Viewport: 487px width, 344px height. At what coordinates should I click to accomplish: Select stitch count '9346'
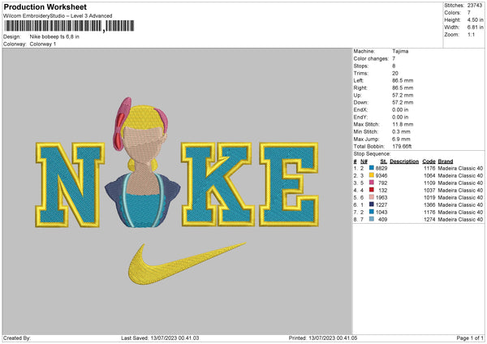pyautogui.click(x=381, y=176)
